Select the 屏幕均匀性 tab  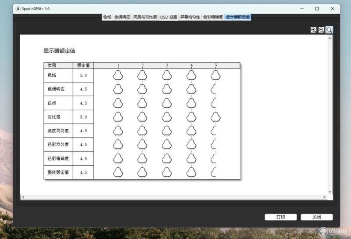click(190, 17)
